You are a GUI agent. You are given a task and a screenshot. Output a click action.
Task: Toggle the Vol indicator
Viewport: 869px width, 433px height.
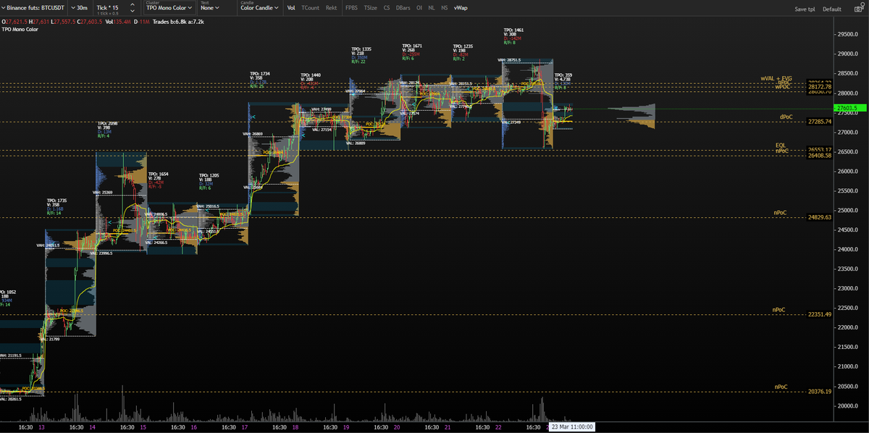coord(291,8)
